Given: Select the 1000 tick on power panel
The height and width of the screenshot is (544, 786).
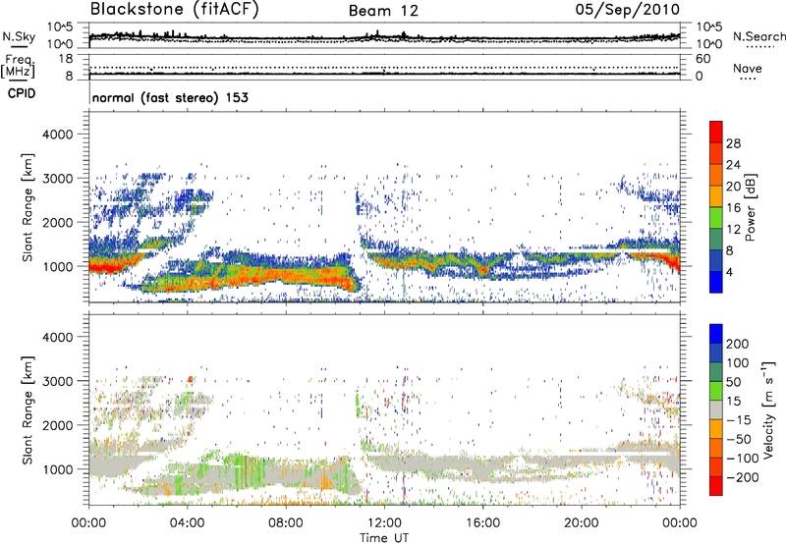Looking at the screenshot, I should 58,266.
